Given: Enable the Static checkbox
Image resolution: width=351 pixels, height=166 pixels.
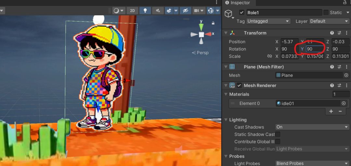Looking at the screenshot, I should click(x=326, y=12).
